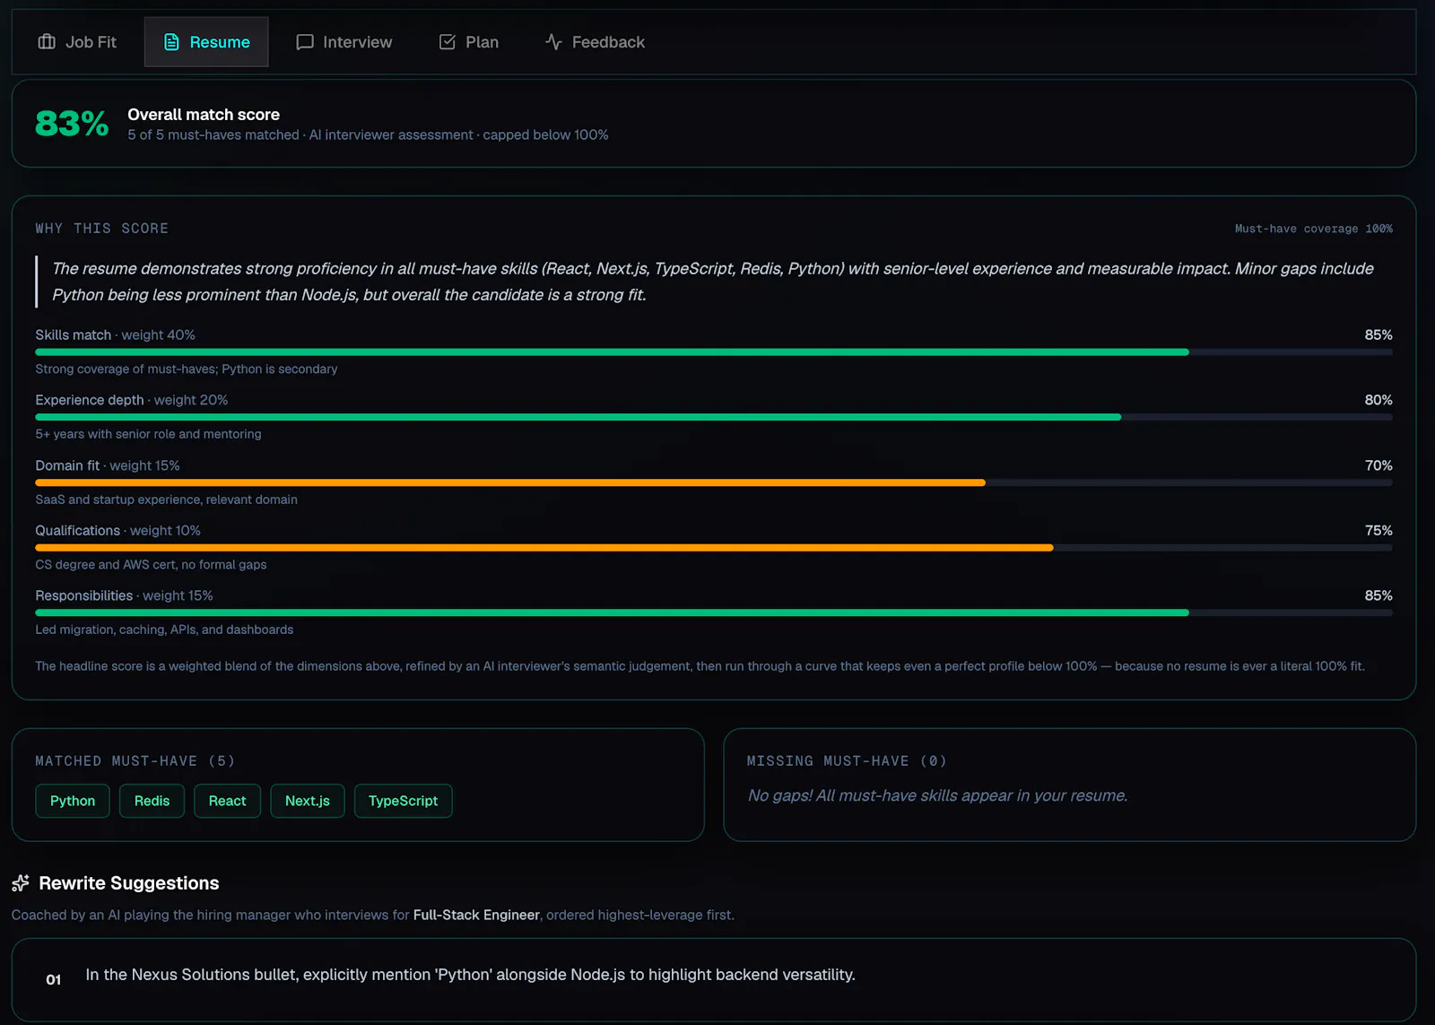Image resolution: width=1435 pixels, height=1025 pixels.
Task: Click the MATCHED MUST-HAVE (5) heading
Action: pos(135,761)
